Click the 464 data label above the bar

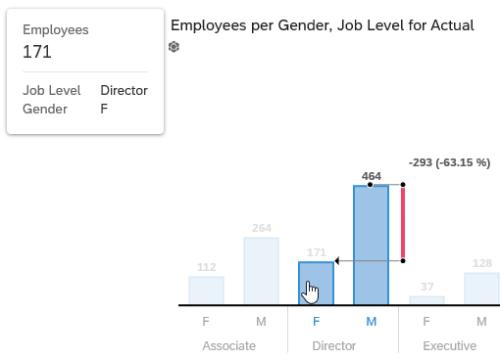372,176
